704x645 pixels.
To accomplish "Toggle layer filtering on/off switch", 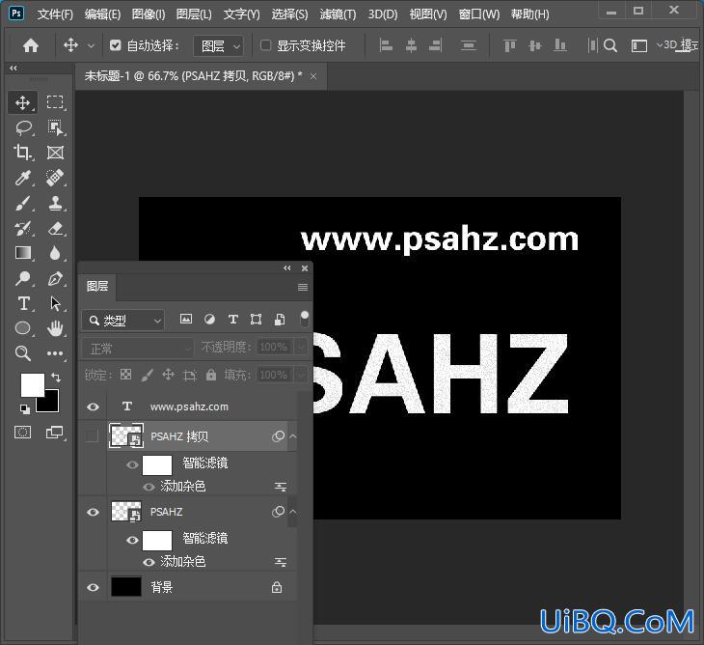I will pyautogui.click(x=305, y=319).
